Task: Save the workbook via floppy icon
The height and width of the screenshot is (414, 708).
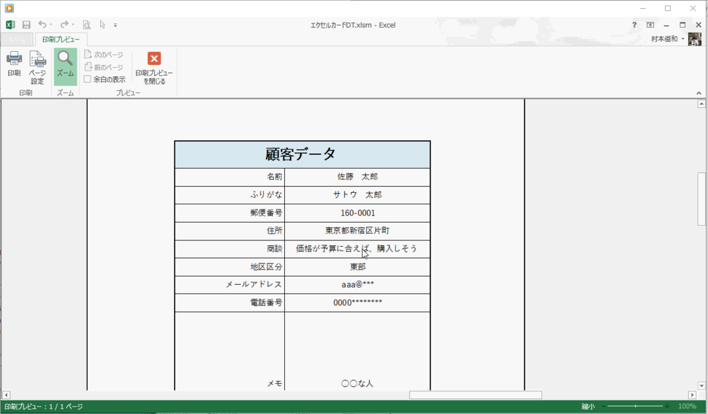Action: 26,25
